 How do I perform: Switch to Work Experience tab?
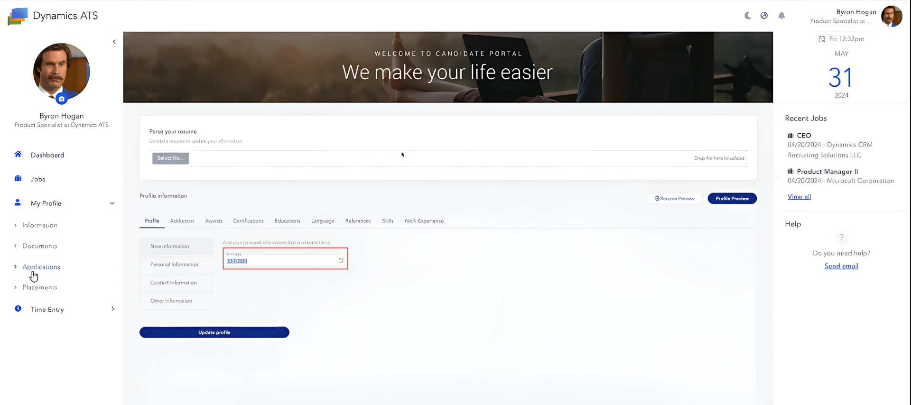pos(424,221)
